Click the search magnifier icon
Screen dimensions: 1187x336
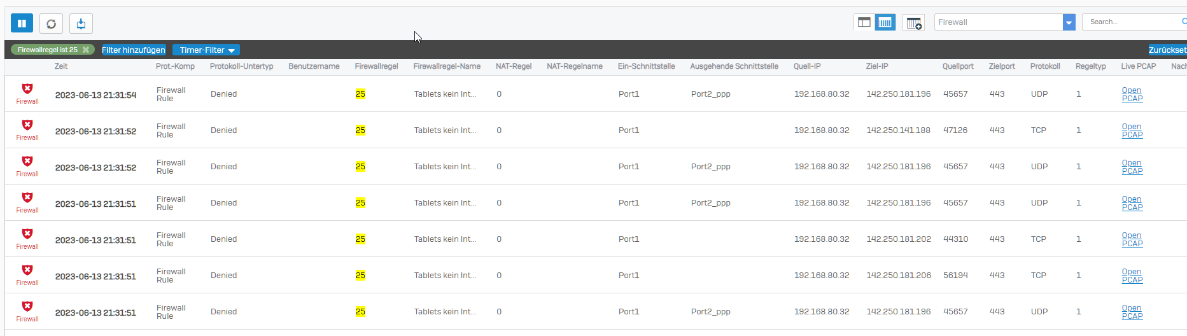pos(1183,22)
